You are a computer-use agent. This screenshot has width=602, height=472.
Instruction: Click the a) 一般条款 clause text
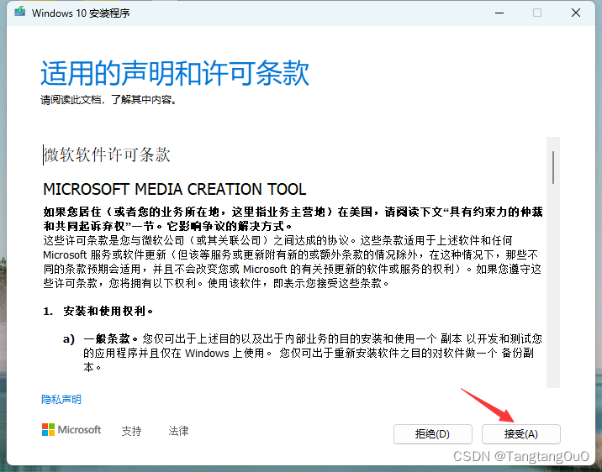[x=303, y=353]
